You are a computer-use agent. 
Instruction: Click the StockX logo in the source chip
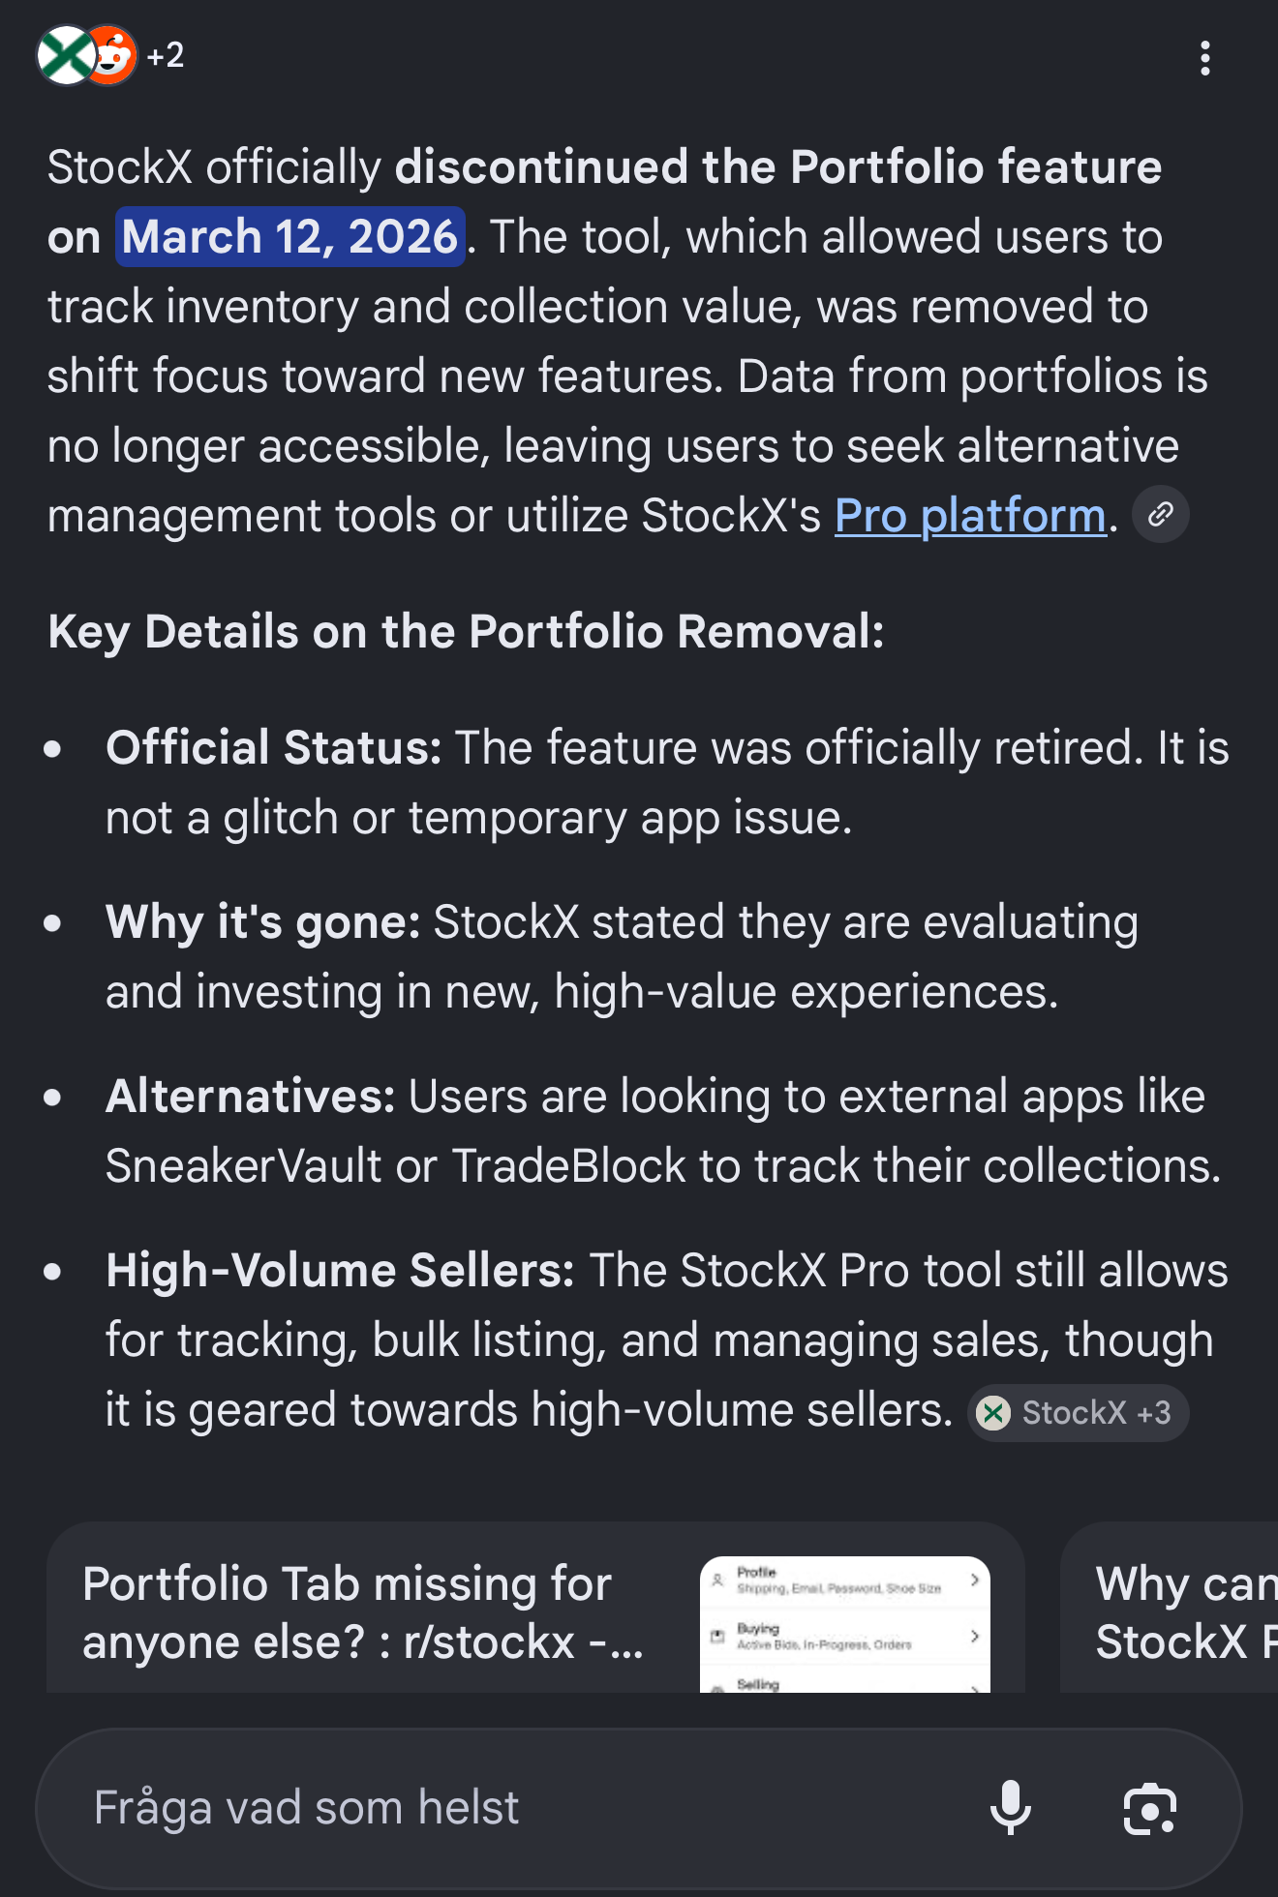pos(993,1414)
